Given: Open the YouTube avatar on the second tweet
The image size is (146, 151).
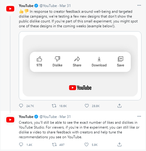Looking at the screenshot, I should click(x=10, y=120).
